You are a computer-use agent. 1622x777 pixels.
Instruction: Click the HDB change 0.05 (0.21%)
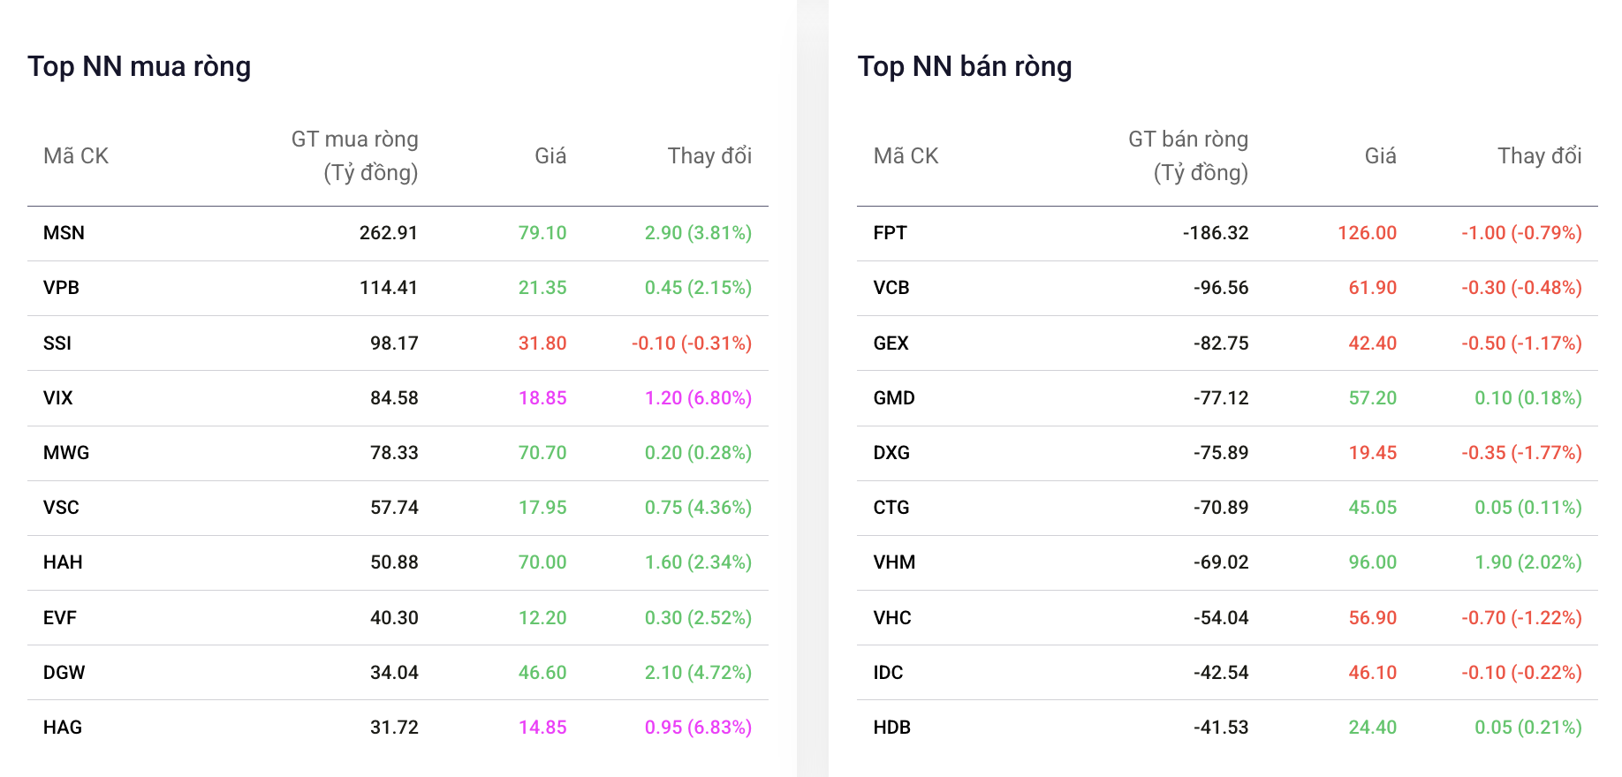[1528, 728]
